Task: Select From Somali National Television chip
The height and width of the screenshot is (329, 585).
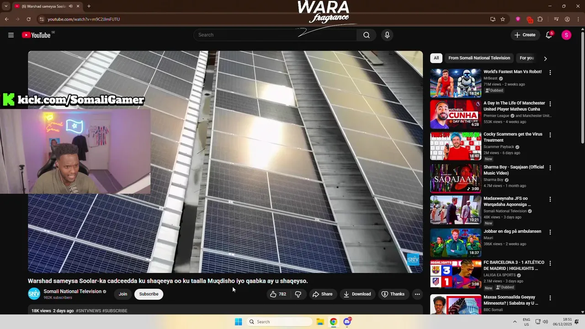Action: click(x=479, y=58)
